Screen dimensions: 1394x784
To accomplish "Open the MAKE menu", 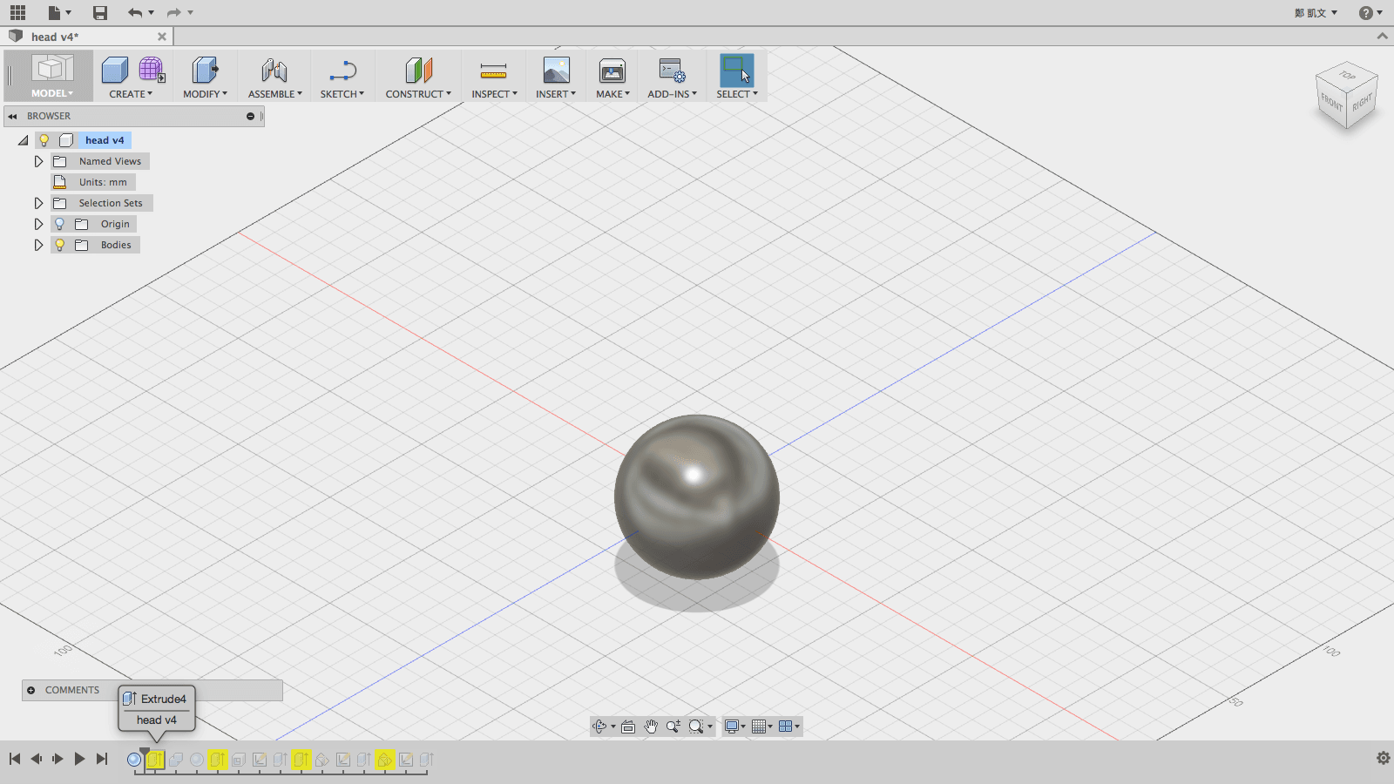I will pos(612,94).
